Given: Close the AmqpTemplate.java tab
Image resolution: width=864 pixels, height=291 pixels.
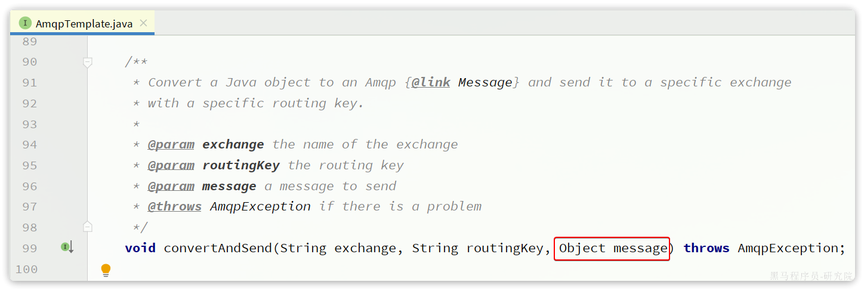Looking at the screenshot, I should [143, 23].
